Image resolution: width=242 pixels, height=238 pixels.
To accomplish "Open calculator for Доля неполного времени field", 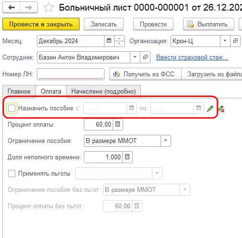I will coord(127,157).
